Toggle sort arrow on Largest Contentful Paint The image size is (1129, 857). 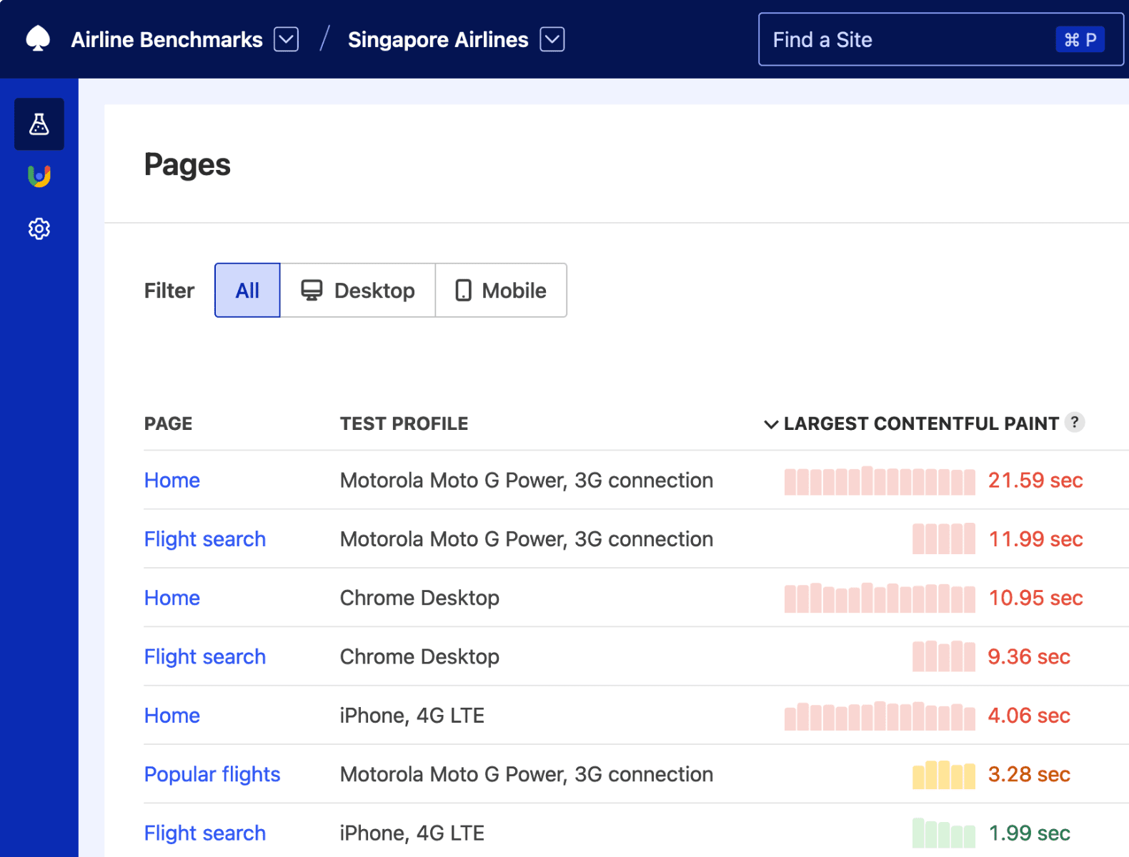click(770, 424)
